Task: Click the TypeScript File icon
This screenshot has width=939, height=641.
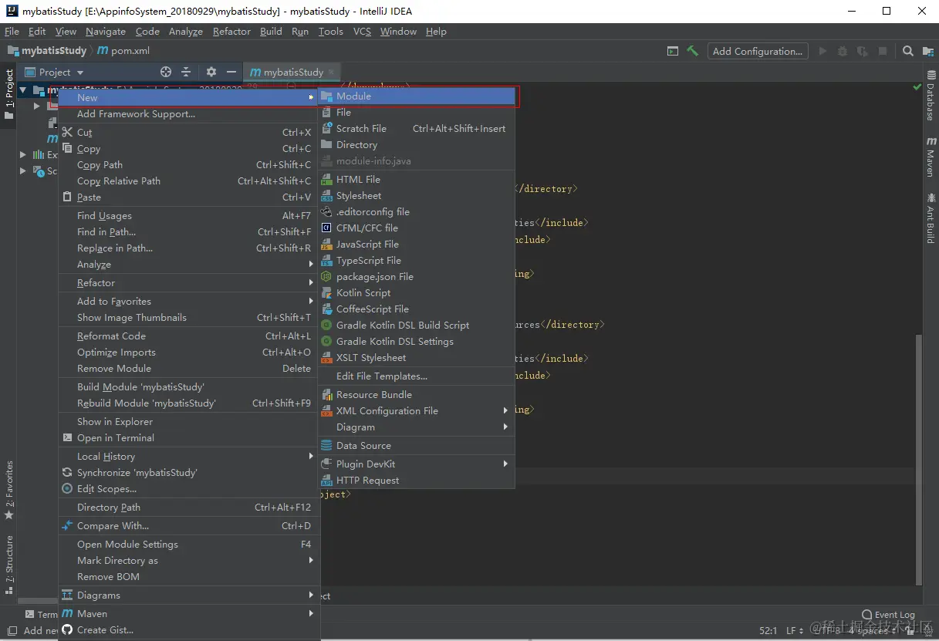Action: click(x=326, y=261)
